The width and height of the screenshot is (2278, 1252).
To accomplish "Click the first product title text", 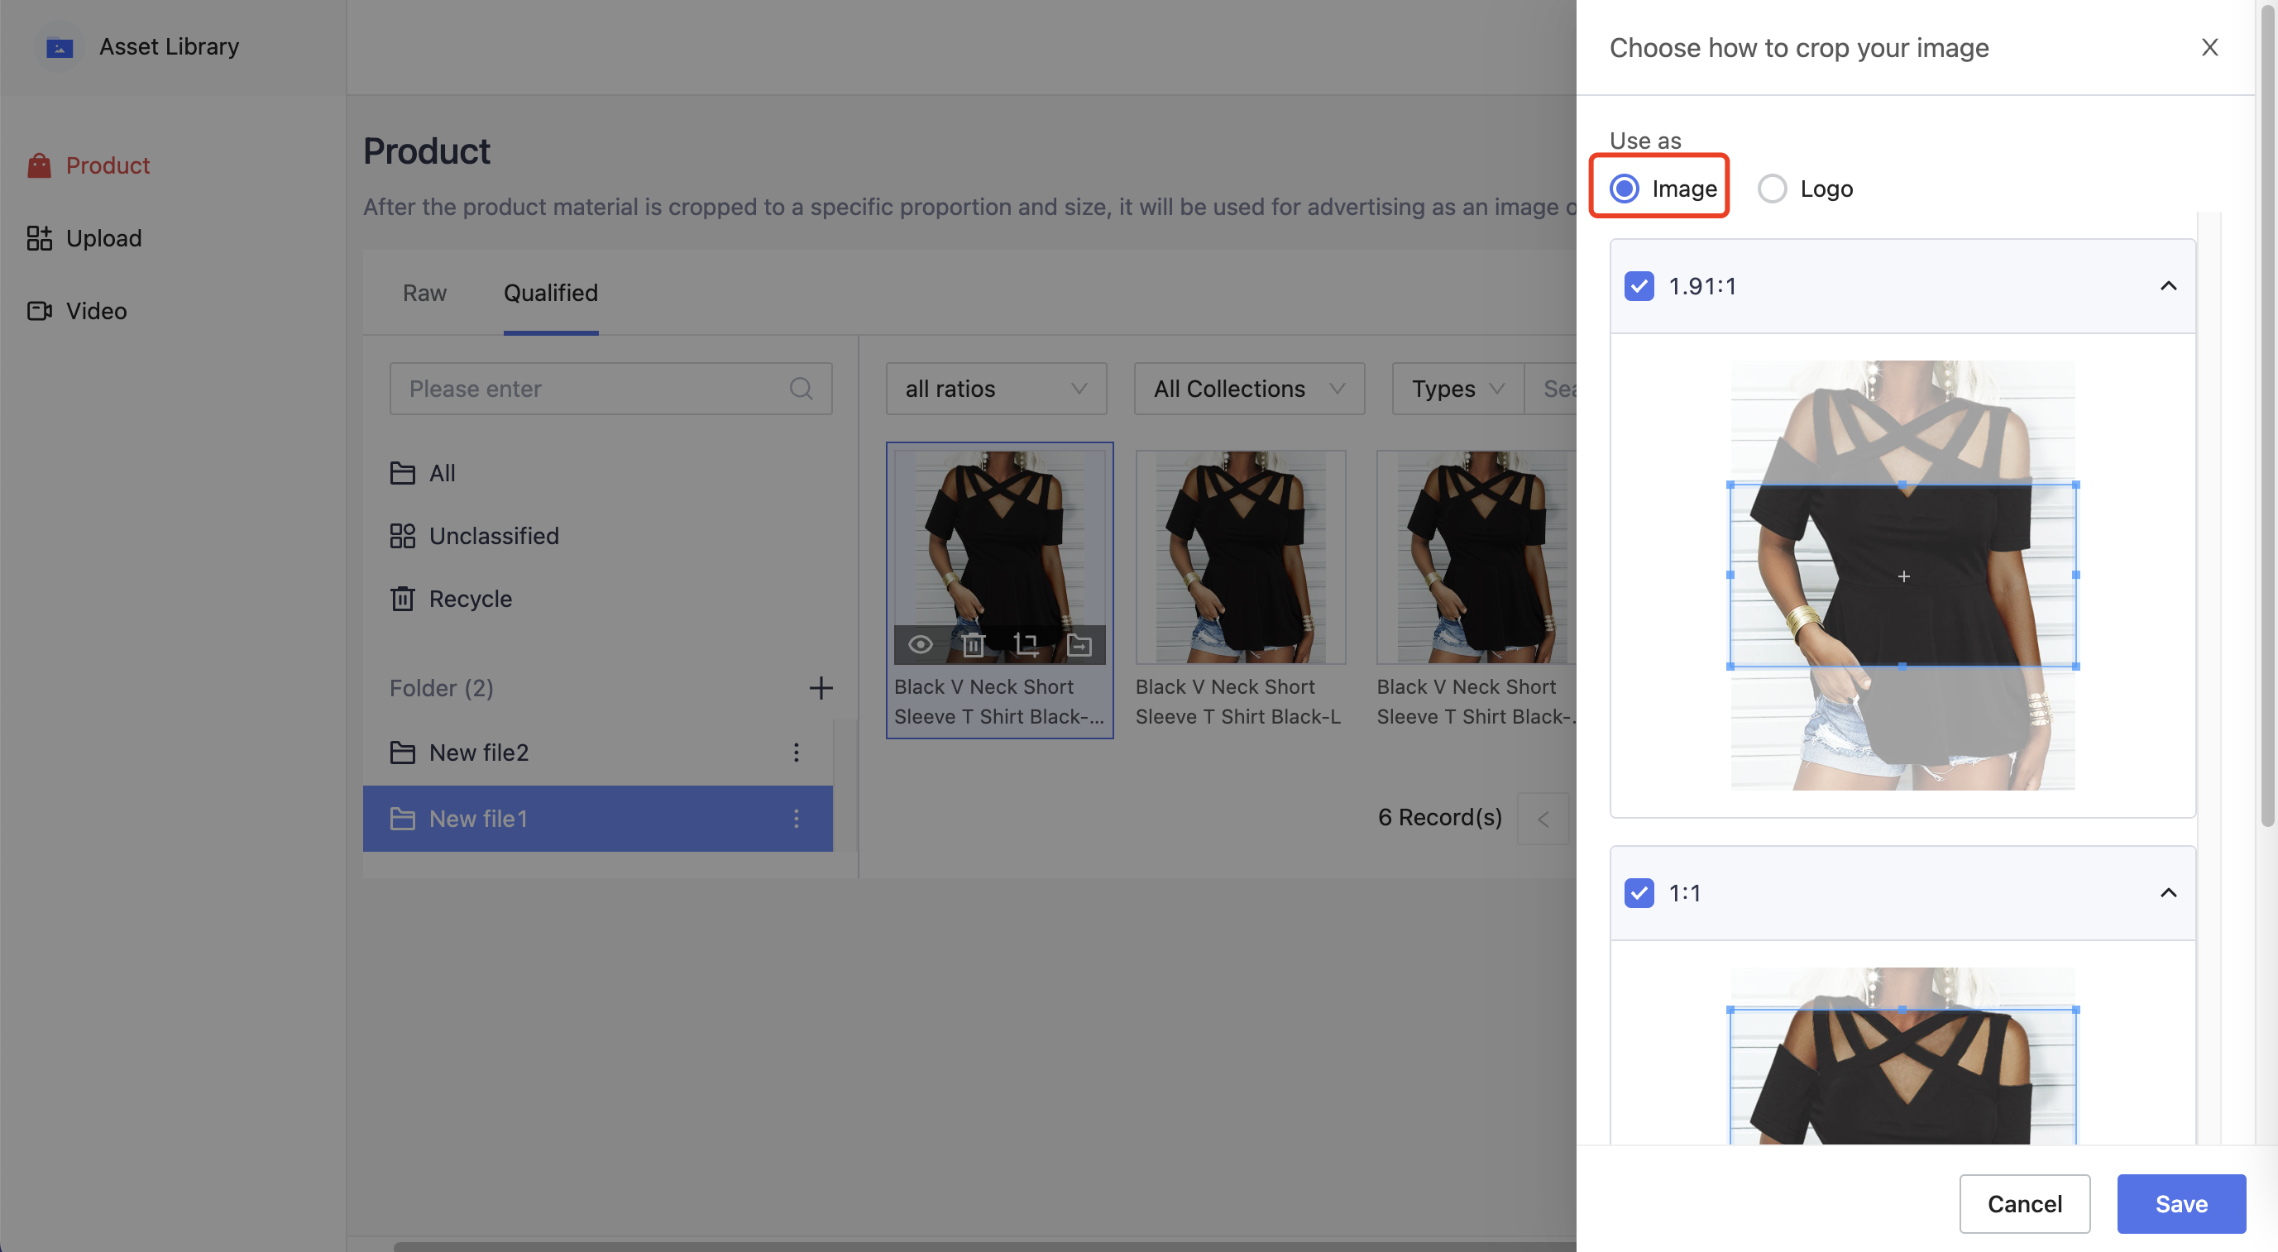I will coord(999,702).
